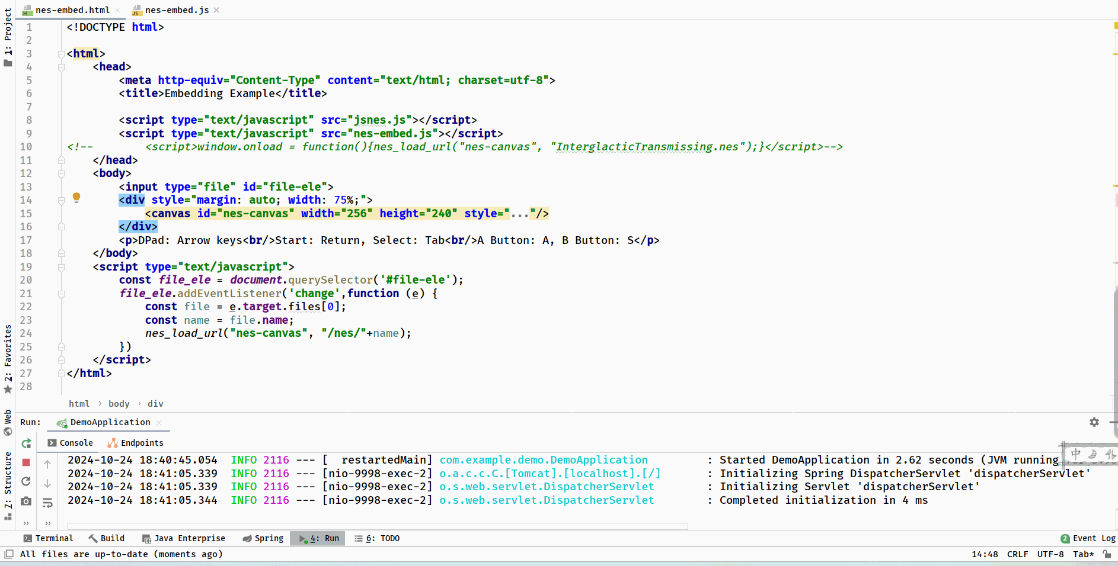Change Tab* indentation setting
The width and height of the screenshot is (1118, 566).
pyautogui.click(x=1083, y=554)
